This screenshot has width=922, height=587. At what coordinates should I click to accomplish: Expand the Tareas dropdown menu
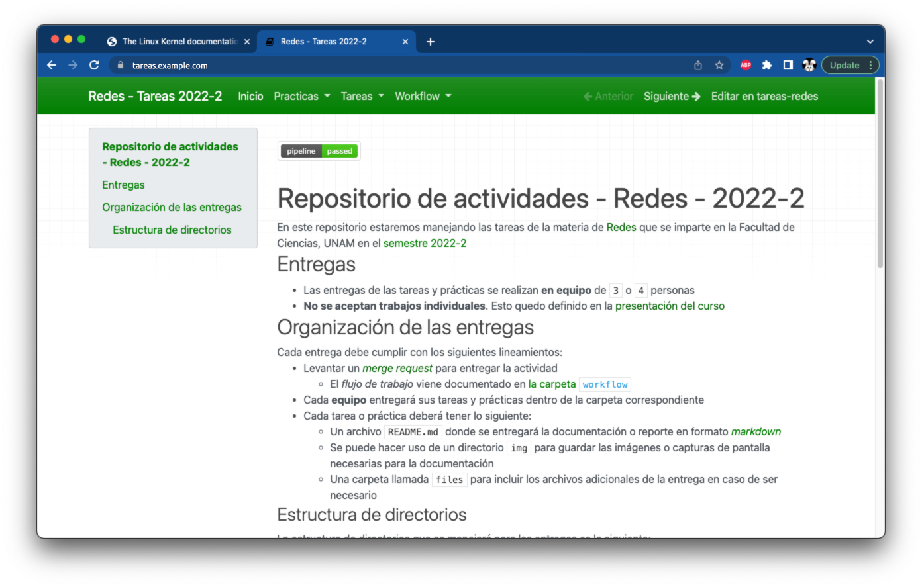tap(362, 96)
